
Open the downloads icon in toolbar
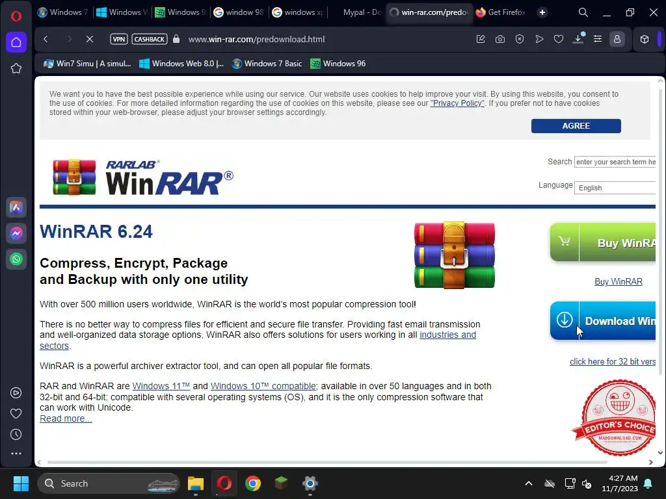[x=578, y=39]
